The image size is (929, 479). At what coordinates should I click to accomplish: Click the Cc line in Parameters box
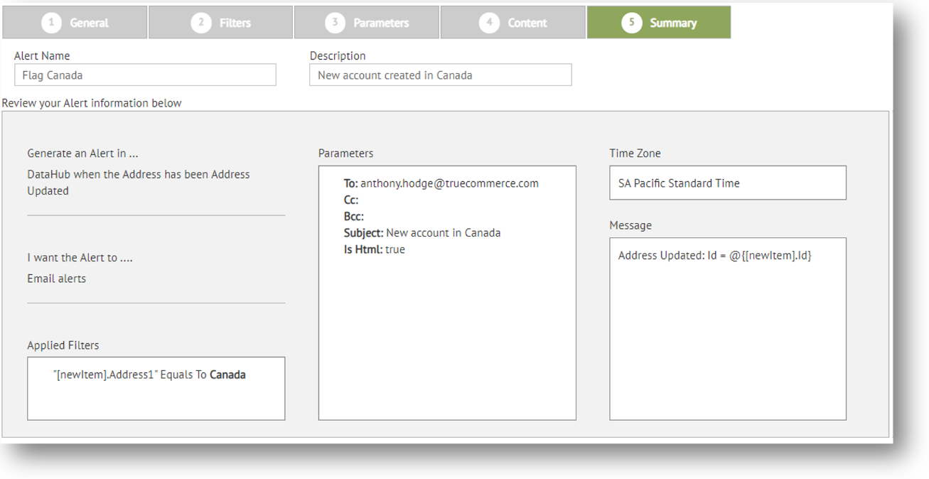[351, 200]
